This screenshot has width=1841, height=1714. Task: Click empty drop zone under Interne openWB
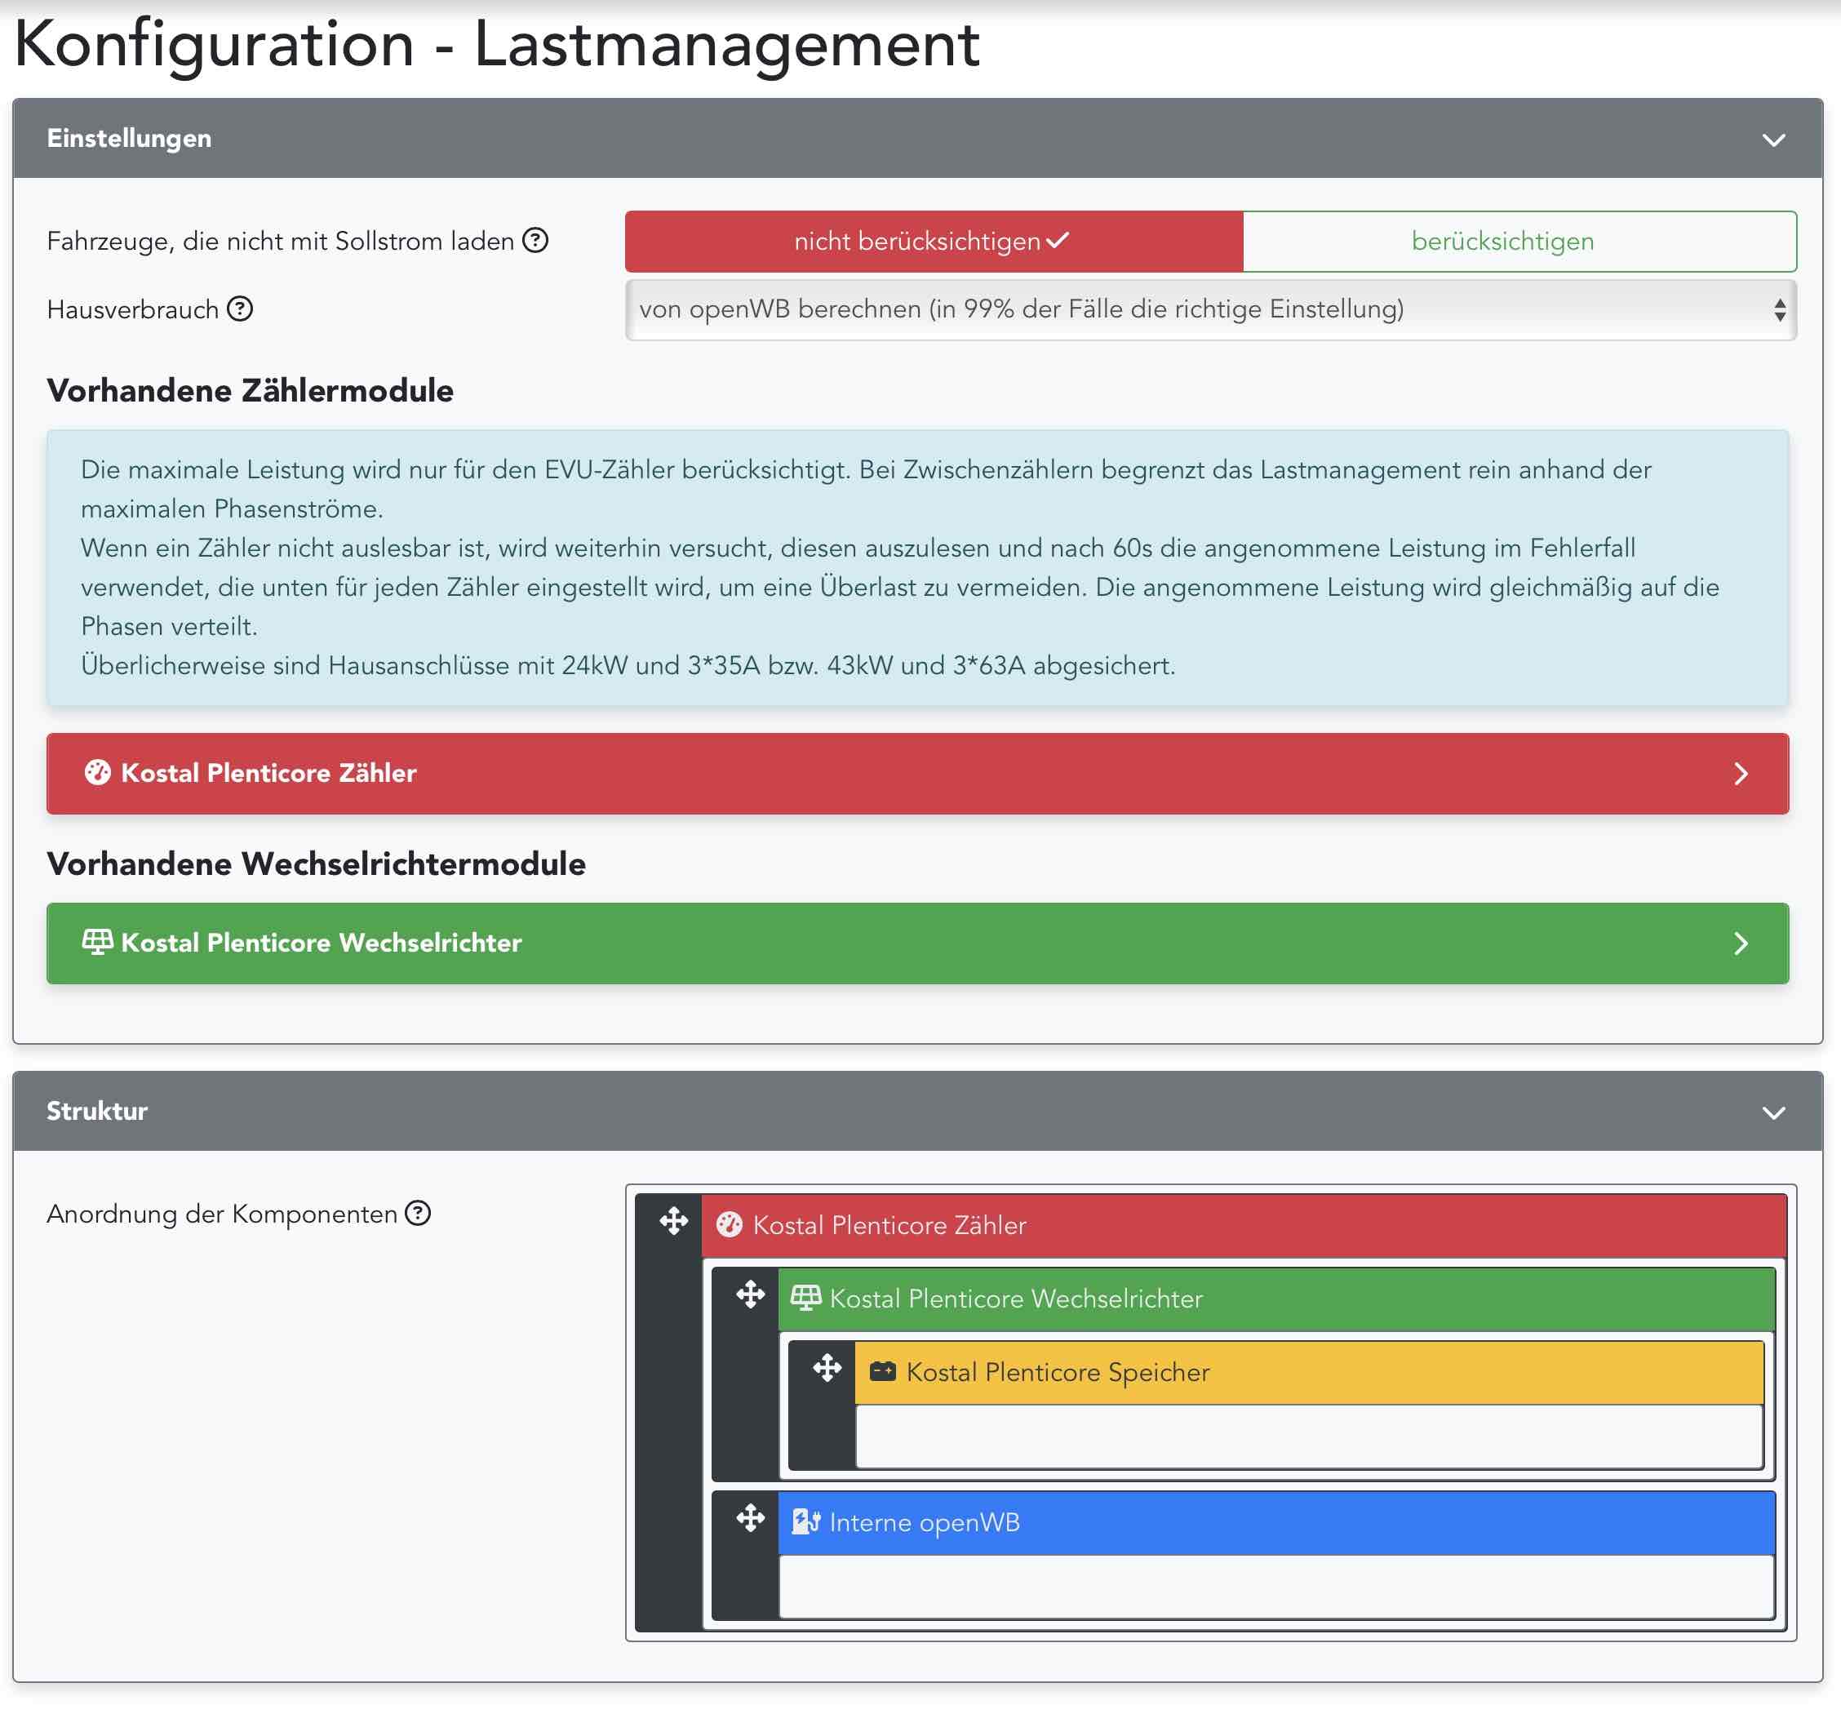[x=1275, y=1586]
